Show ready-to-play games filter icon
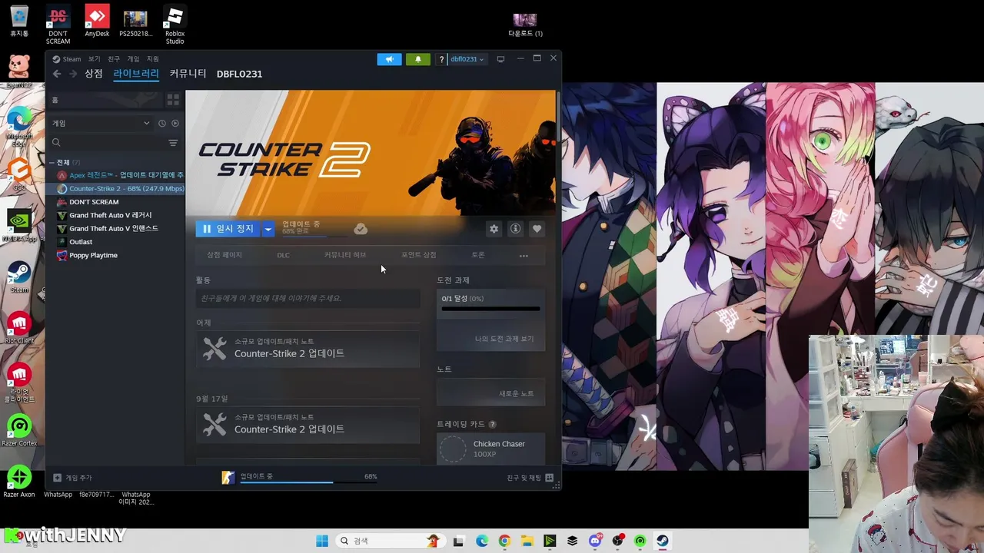The height and width of the screenshot is (553, 984). (x=175, y=123)
